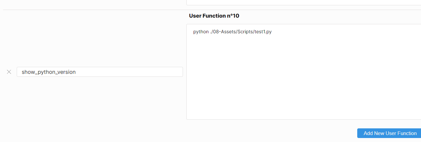Click the User Function n°10 command box

pyautogui.click(x=303, y=71)
